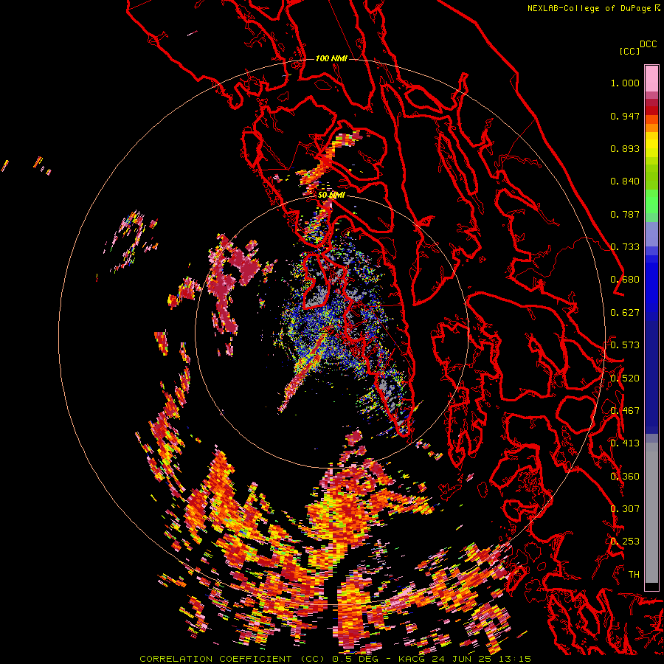
Task: Click the 50 NMI range ring label
Action: [331, 195]
